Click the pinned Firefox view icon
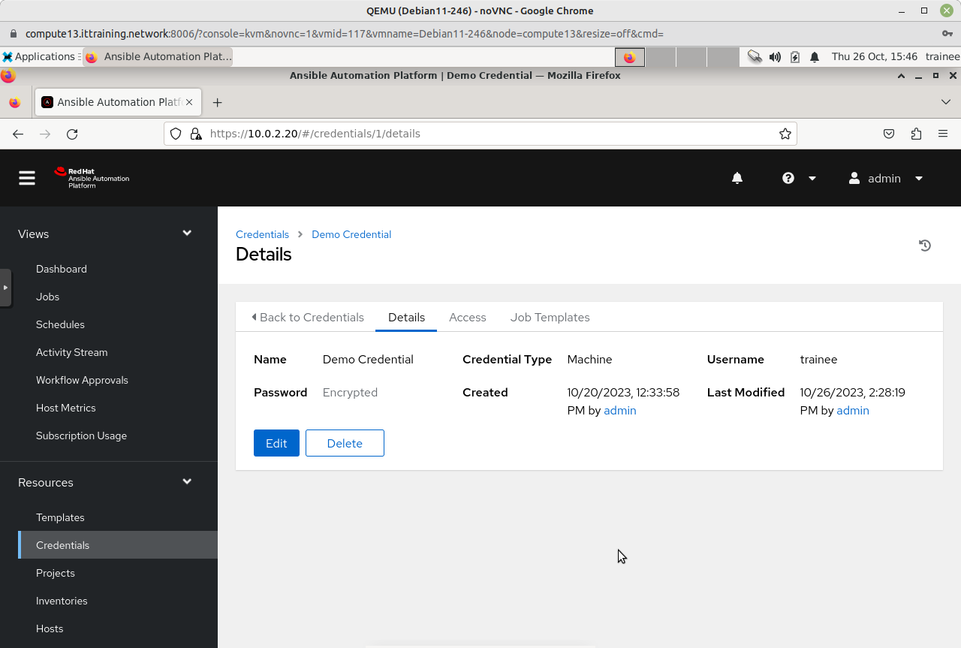The width and height of the screenshot is (961, 648). (15, 102)
